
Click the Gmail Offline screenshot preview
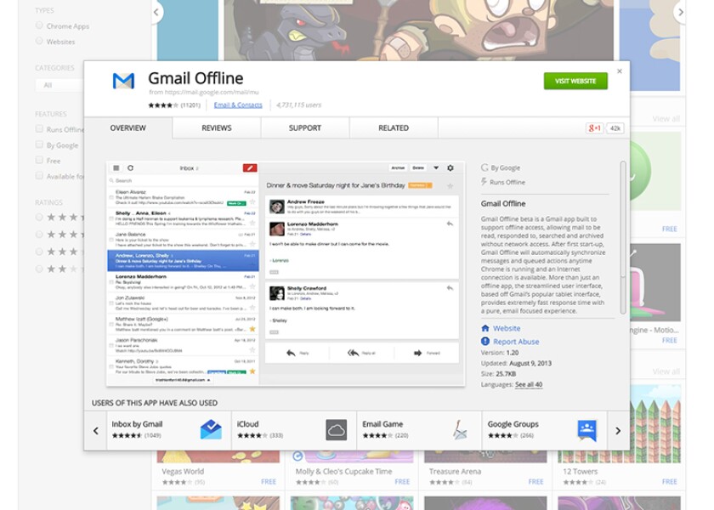click(286, 274)
